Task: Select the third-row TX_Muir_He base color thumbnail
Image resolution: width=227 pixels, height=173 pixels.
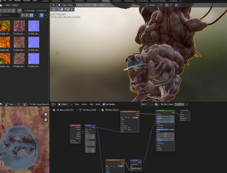Action: pos(19,59)
